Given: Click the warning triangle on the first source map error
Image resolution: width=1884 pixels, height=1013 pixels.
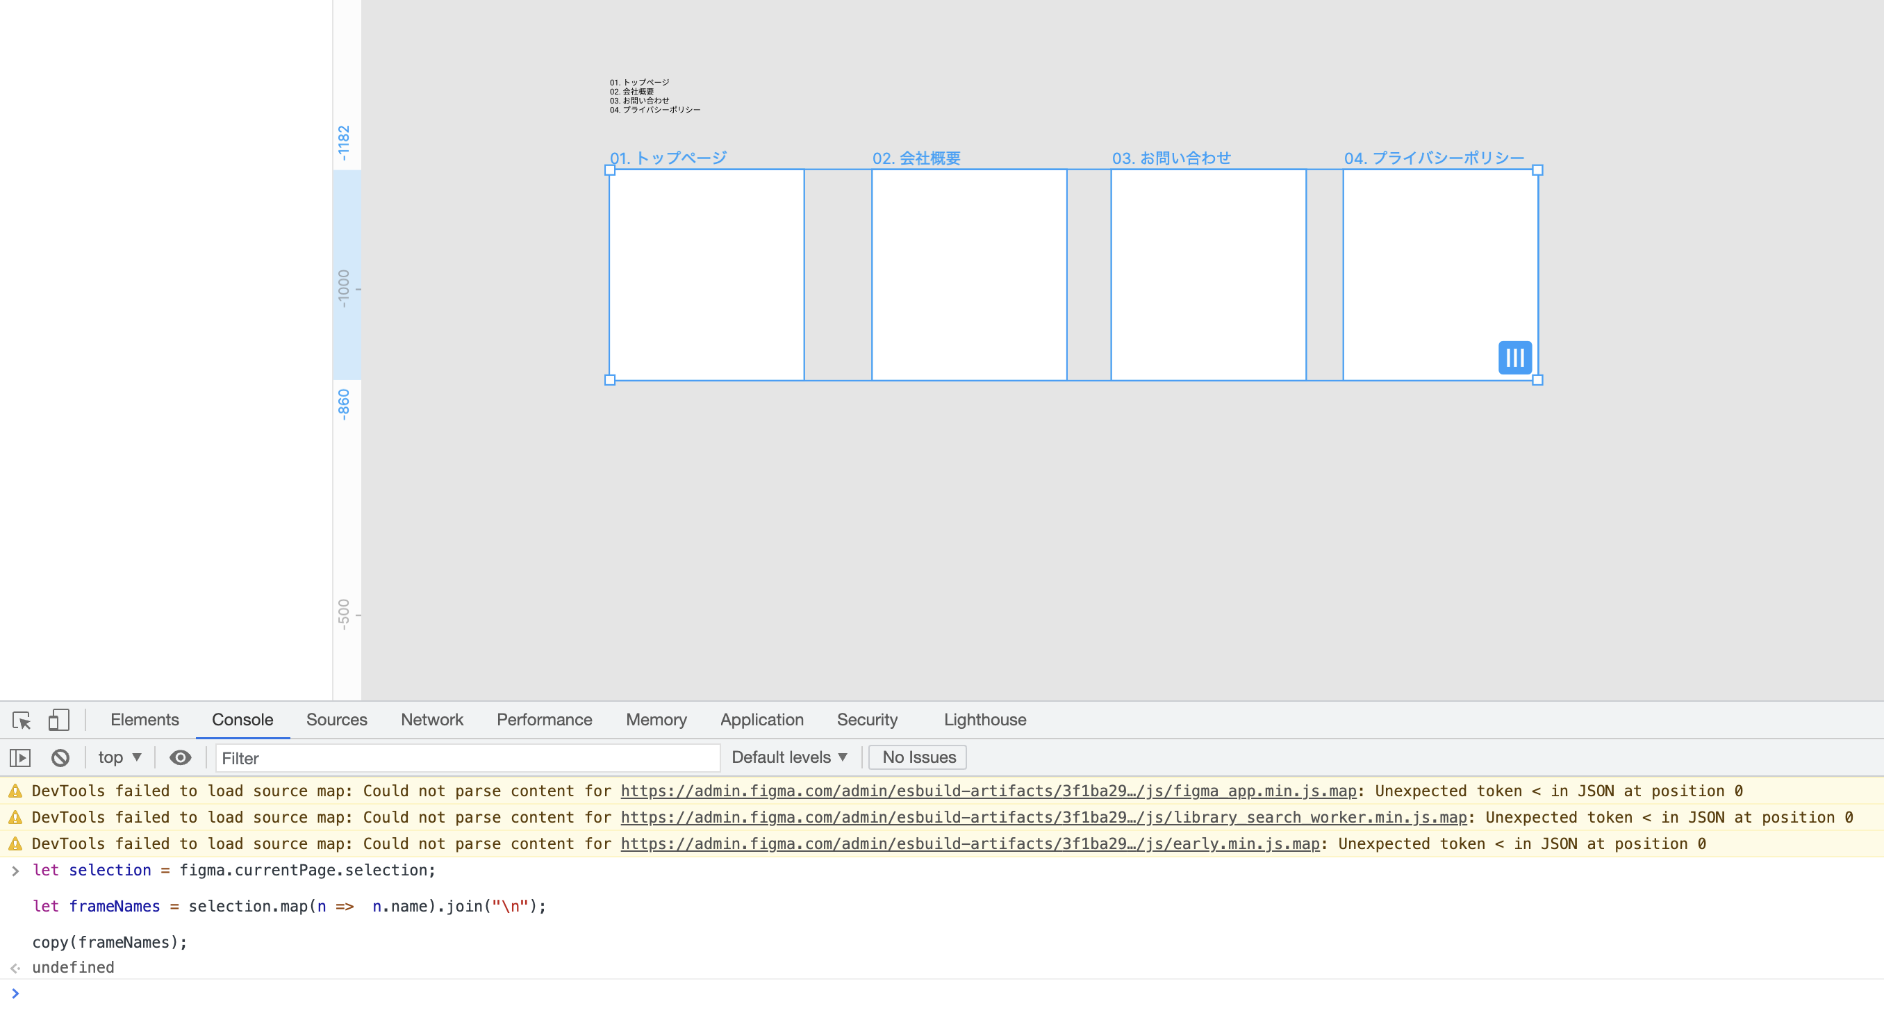Looking at the screenshot, I should [x=15, y=791].
